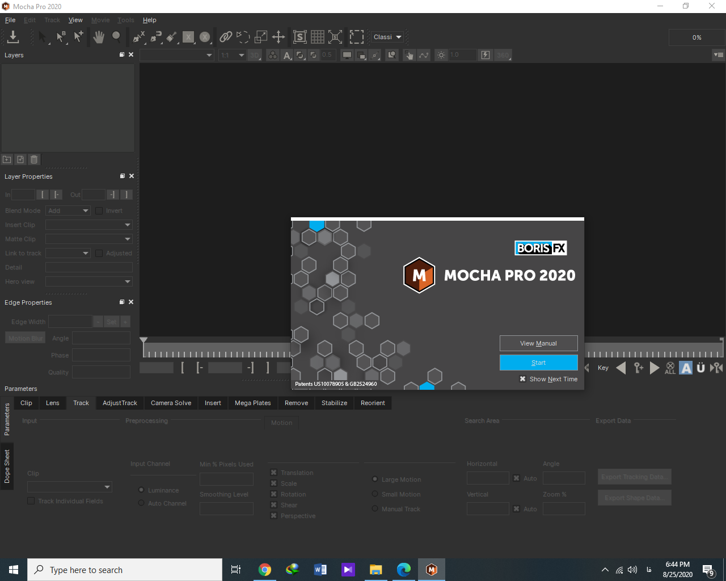Choose the Select Both (B) pointer tool

(61, 37)
